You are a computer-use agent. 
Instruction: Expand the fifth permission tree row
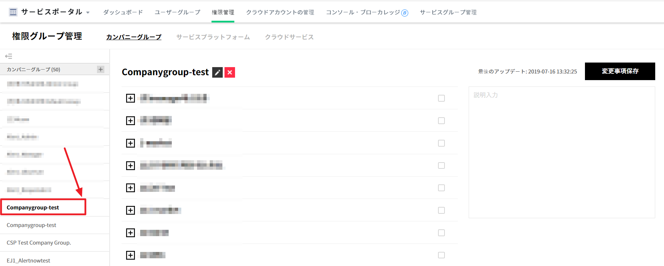tap(130, 188)
